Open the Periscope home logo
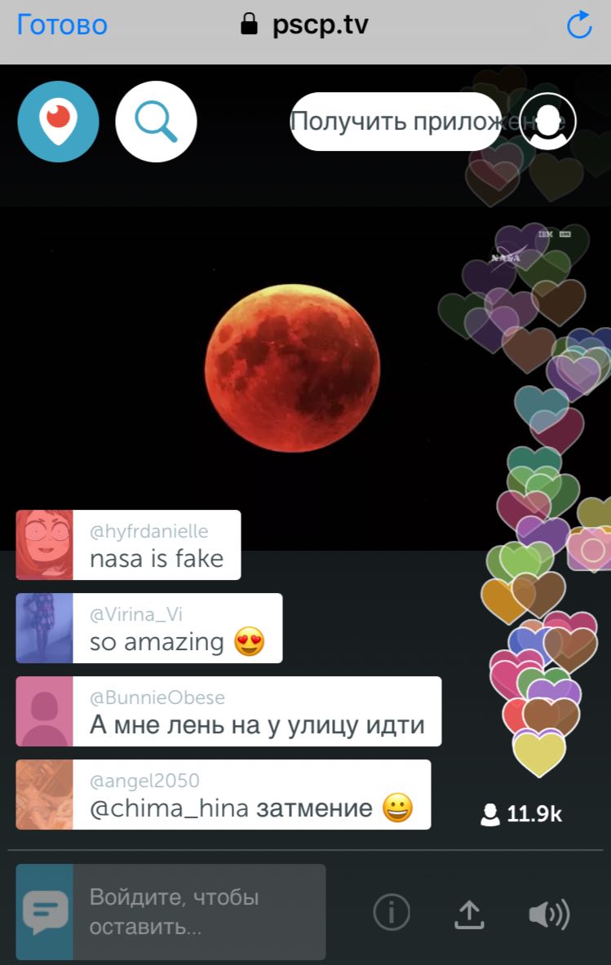This screenshot has width=611, height=965. [58, 122]
